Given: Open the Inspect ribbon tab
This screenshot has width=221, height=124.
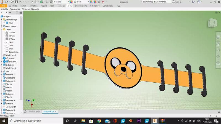Looking at the screenshot, I should coord(44,6).
